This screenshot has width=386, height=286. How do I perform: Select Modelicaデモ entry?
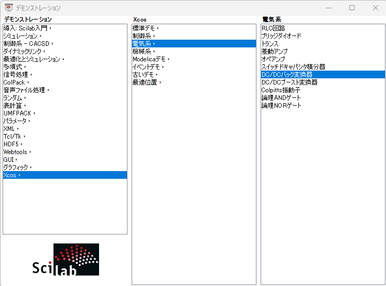(194, 59)
